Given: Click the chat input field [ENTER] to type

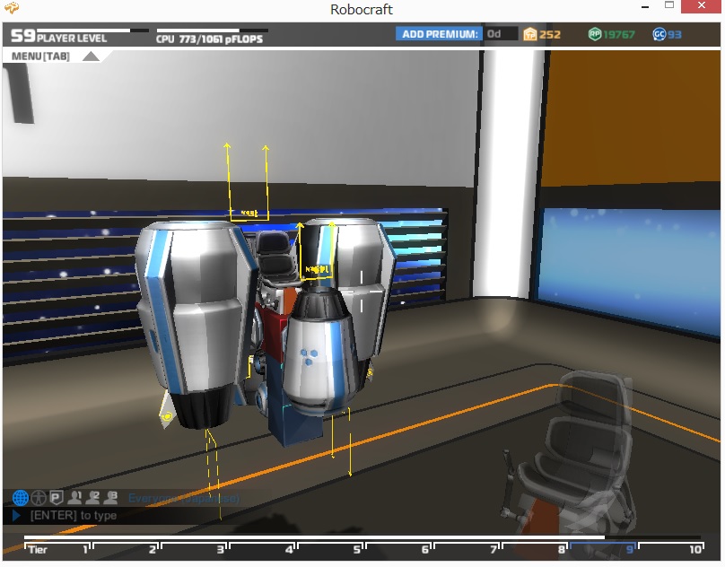Looking at the screenshot, I should 134,515.
